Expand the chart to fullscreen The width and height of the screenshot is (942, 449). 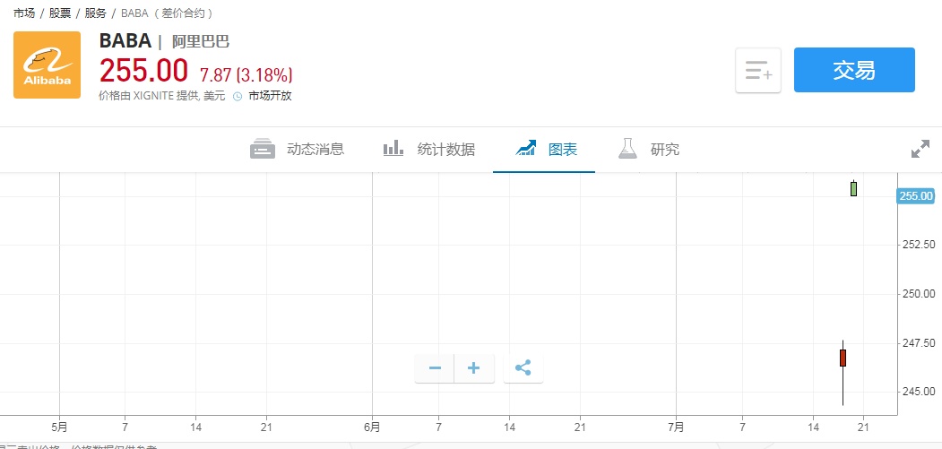920,150
